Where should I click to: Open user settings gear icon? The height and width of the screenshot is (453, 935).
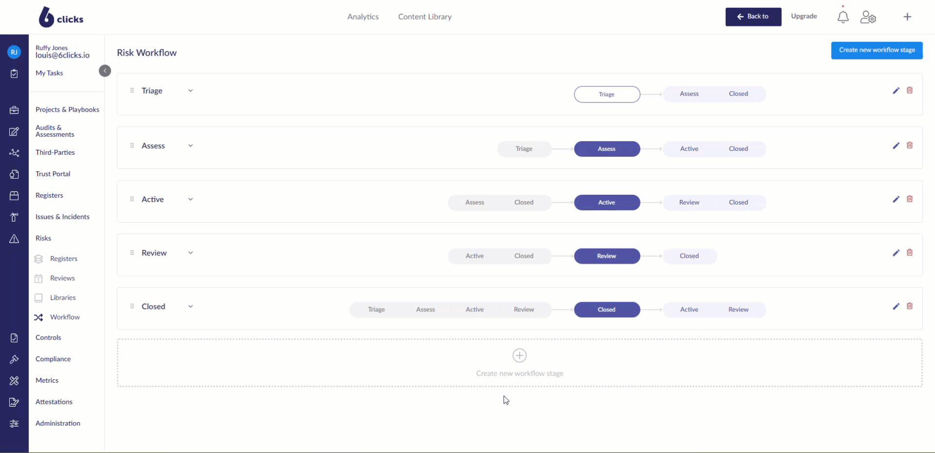click(868, 17)
